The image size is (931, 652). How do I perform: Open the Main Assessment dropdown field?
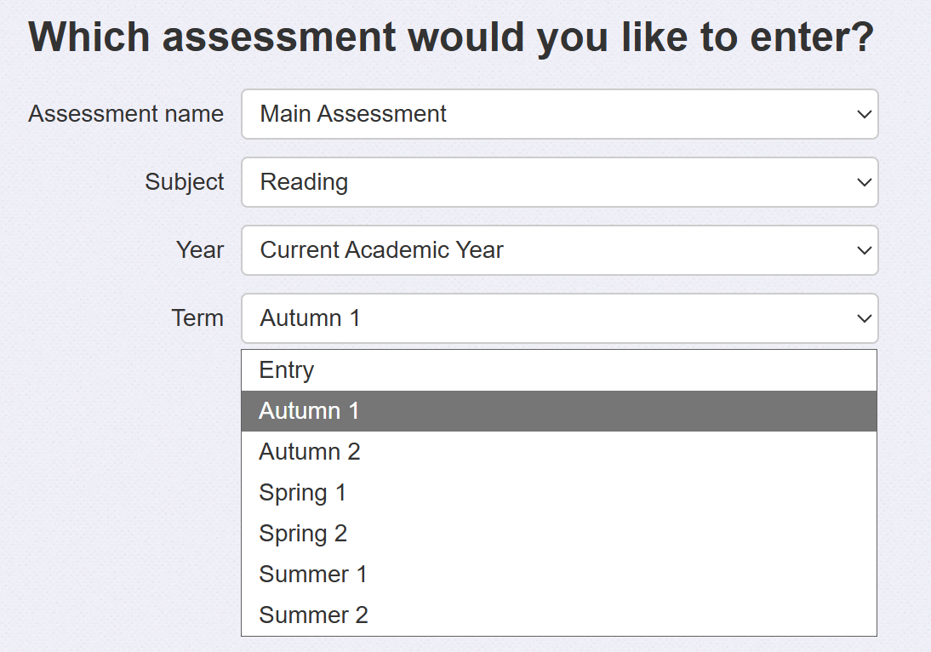(545, 114)
